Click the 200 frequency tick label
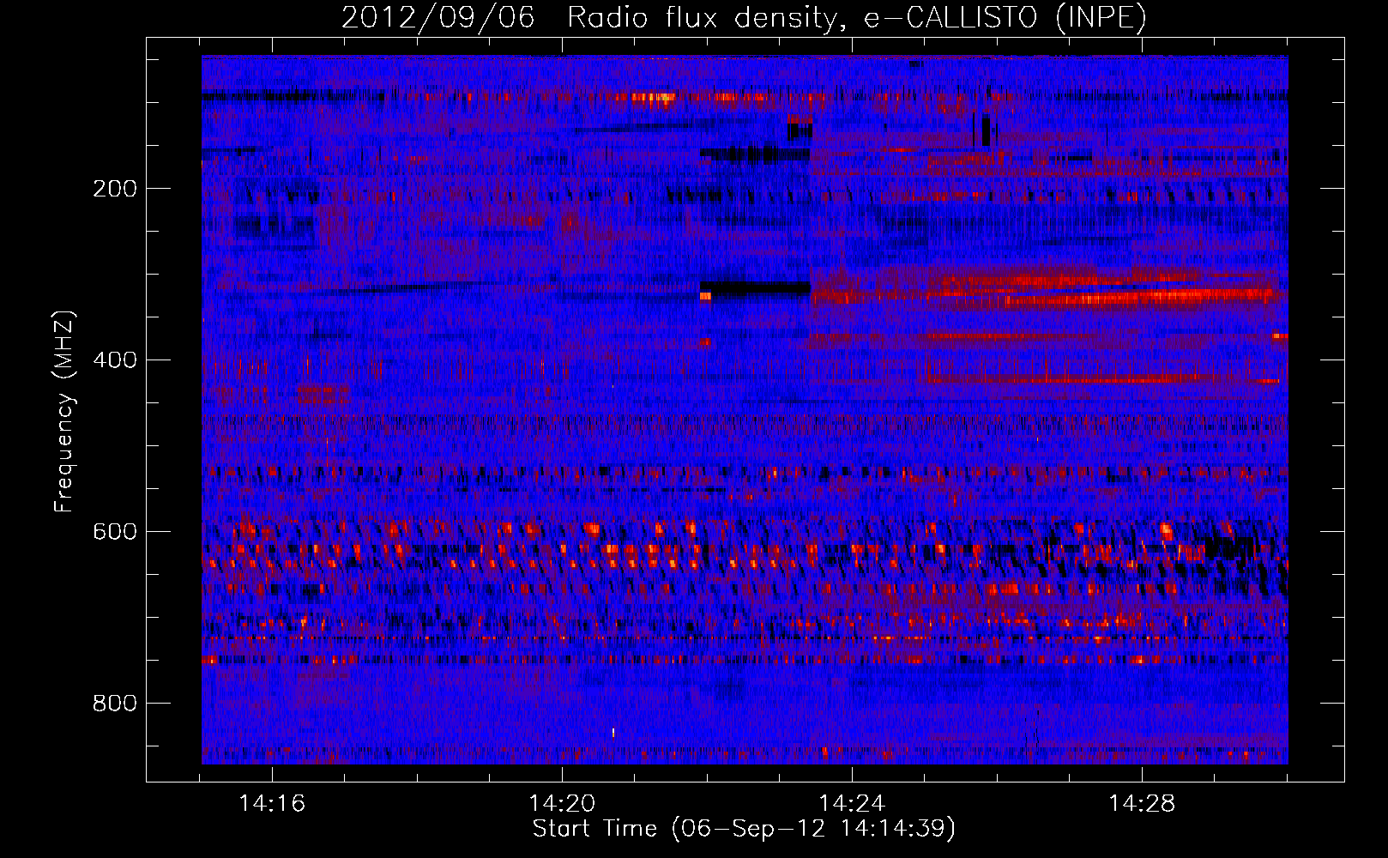This screenshot has height=858, width=1388. [115, 189]
